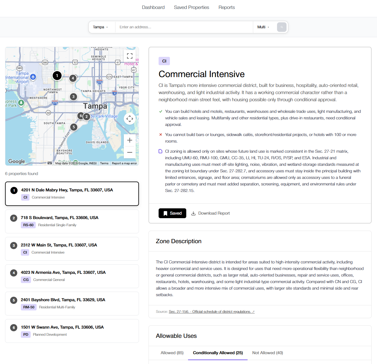Image resolution: width=377 pixels, height=364 pixels.
Task: Select map marker 6
Action: (80, 116)
